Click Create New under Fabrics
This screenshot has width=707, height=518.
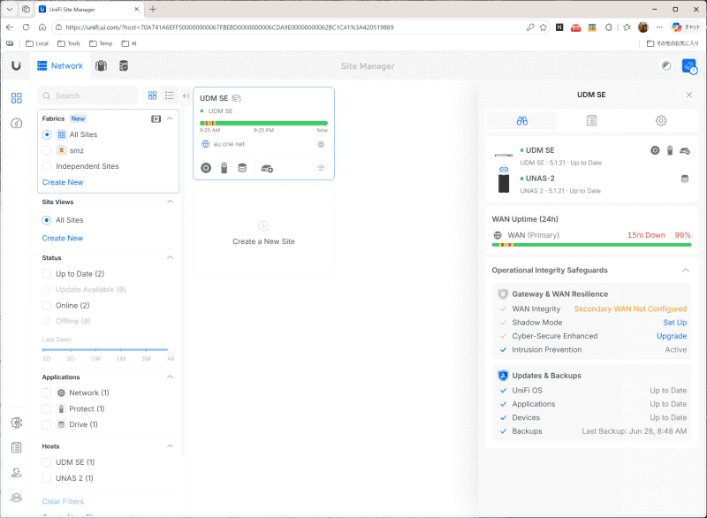[x=63, y=182]
